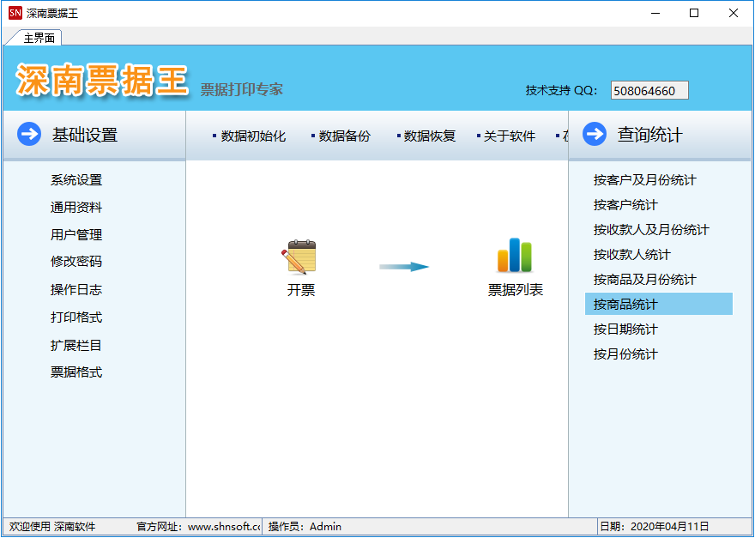Viewport: 755px width, 538px height.
Task: Select 按客户统计 report
Action: click(x=625, y=205)
